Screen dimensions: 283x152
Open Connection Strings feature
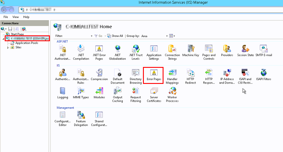coord(172,53)
